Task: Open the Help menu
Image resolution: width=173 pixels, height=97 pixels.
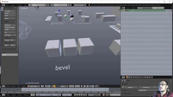Action: point(25,5)
